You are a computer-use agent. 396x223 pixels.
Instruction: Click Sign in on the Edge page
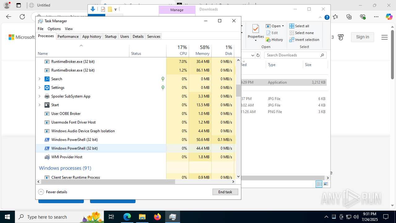(362, 37)
